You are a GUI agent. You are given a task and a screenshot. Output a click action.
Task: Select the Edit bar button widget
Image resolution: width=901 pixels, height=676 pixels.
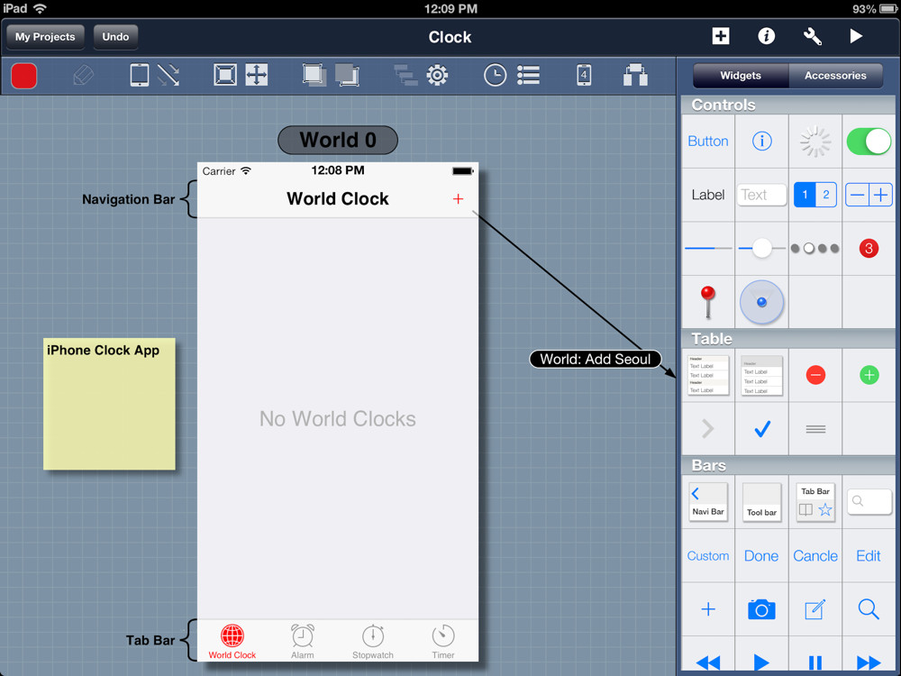(x=869, y=556)
